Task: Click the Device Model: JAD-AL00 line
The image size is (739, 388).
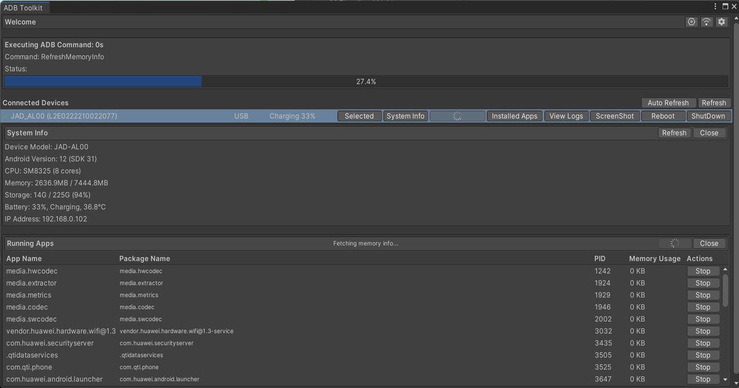Action: 47,147
